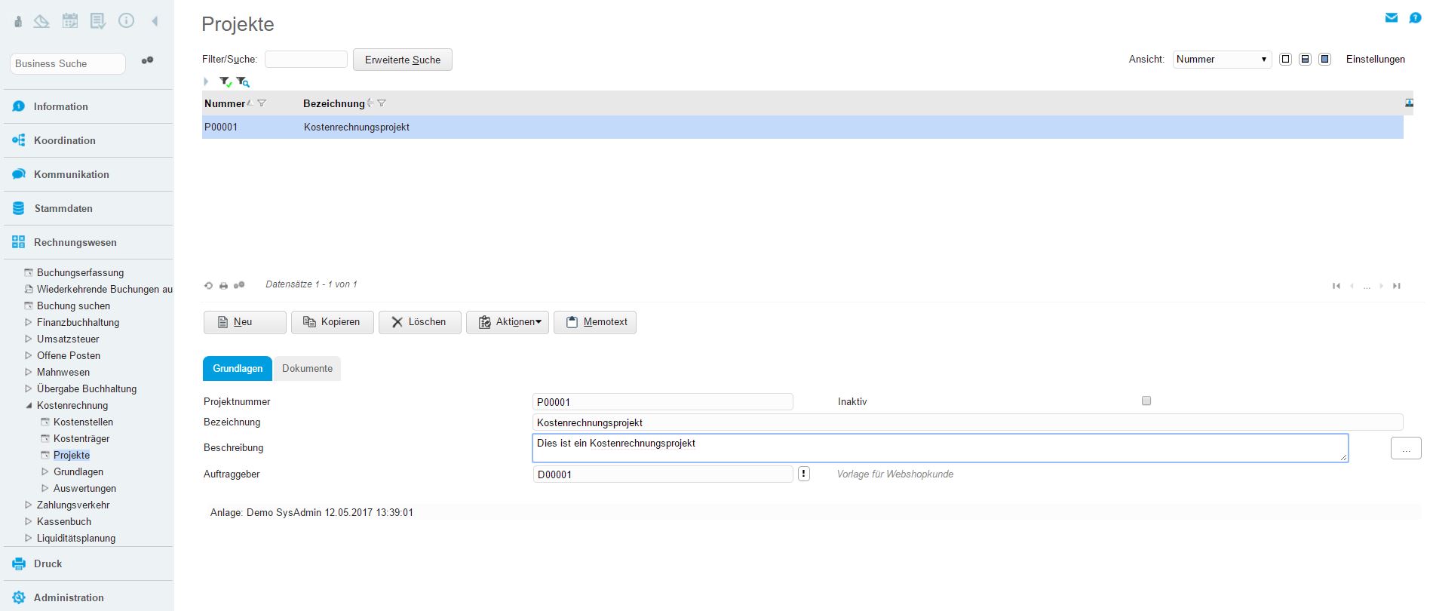Click the dots icon beside the print icon
This screenshot has width=1430, height=611.
coord(239,285)
